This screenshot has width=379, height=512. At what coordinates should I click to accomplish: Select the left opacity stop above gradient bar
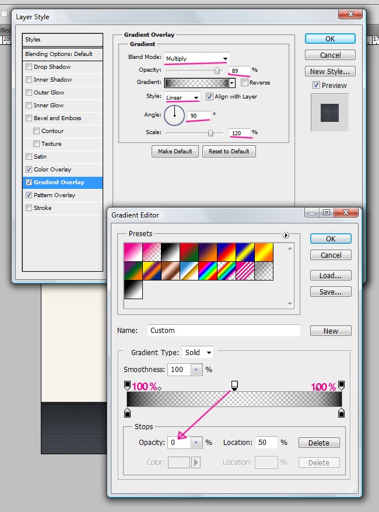(128, 385)
